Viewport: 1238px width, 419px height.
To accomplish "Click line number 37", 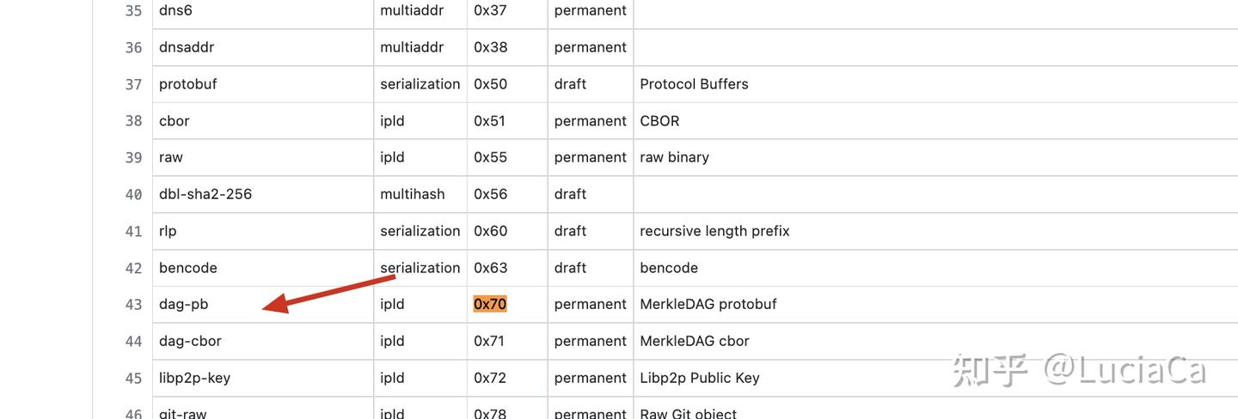I will click(x=133, y=85).
